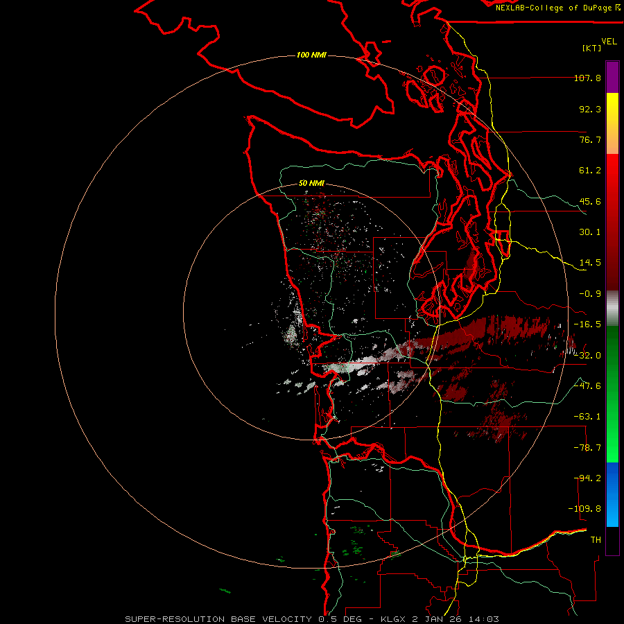
Task: Click the -63.1 velocity scale value
Action: click(587, 417)
